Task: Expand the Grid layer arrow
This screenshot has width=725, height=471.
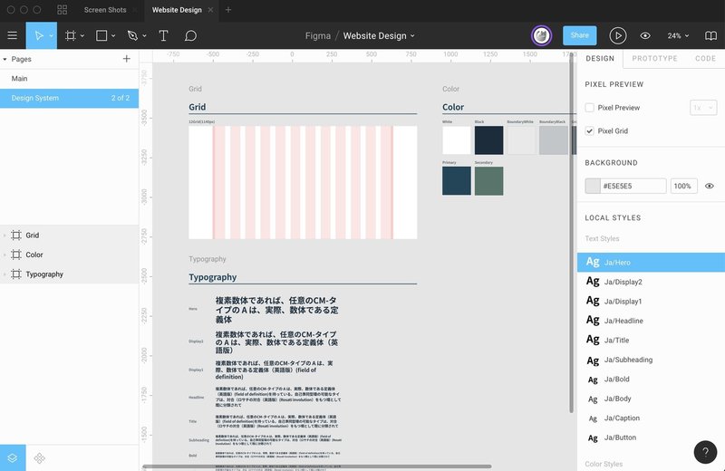Action: 5,235
